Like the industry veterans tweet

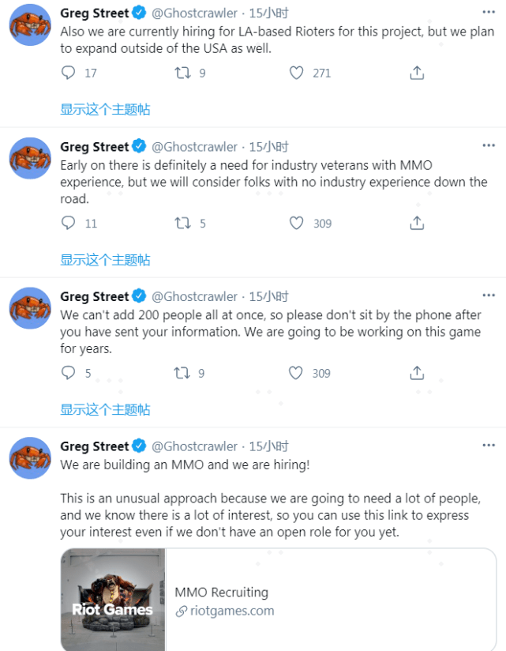pyautogui.click(x=297, y=224)
